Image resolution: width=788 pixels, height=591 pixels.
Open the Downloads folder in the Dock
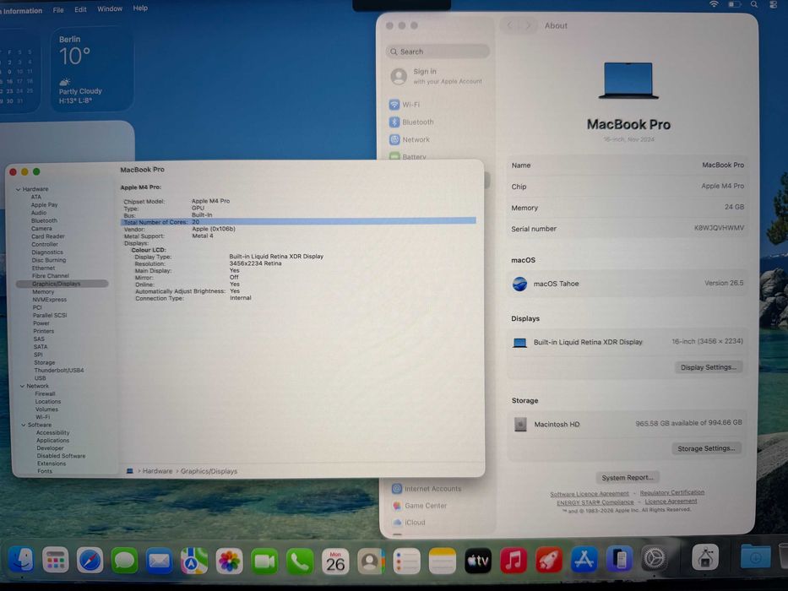755,556
